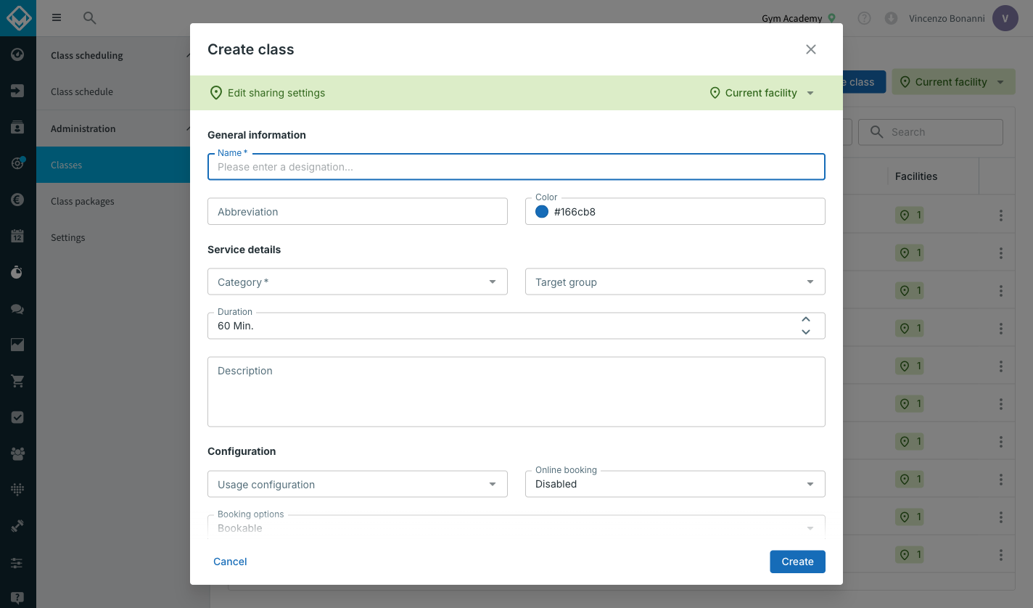This screenshot has height=608, width=1033.
Task: Open the Category dropdown
Action: [358, 282]
